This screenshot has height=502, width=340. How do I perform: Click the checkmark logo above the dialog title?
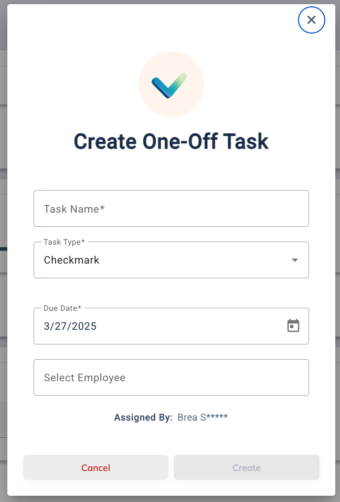tap(171, 84)
